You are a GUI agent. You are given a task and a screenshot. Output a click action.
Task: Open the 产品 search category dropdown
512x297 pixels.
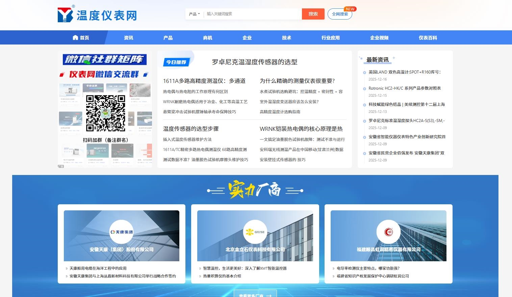(194, 14)
